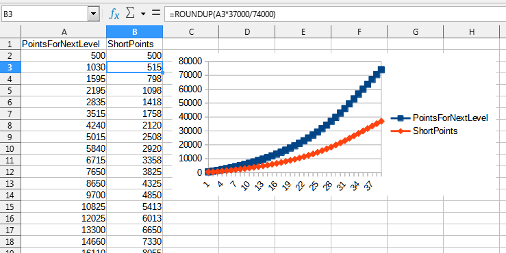Viewport: 506px width, 253px height.
Task: Select column F header
Action: [x=359, y=31]
